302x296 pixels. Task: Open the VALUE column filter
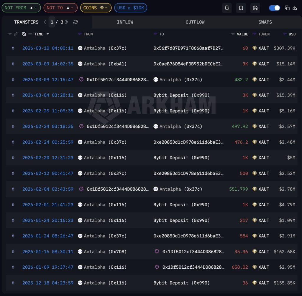pos(232,34)
